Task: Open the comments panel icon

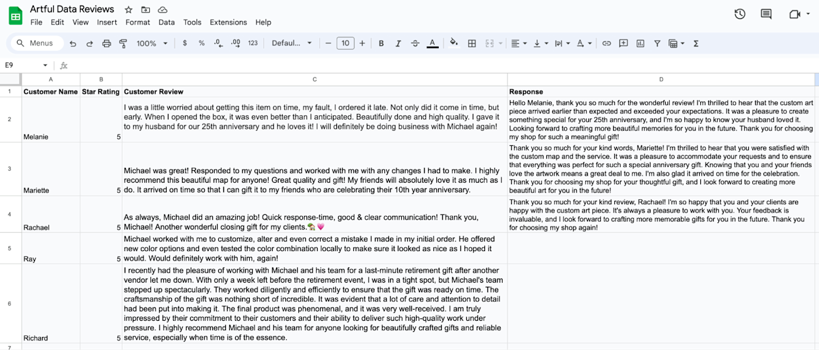Action: (x=766, y=14)
